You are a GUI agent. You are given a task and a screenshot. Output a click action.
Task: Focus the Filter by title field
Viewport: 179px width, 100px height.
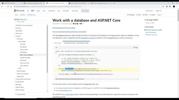click(31, 22)
